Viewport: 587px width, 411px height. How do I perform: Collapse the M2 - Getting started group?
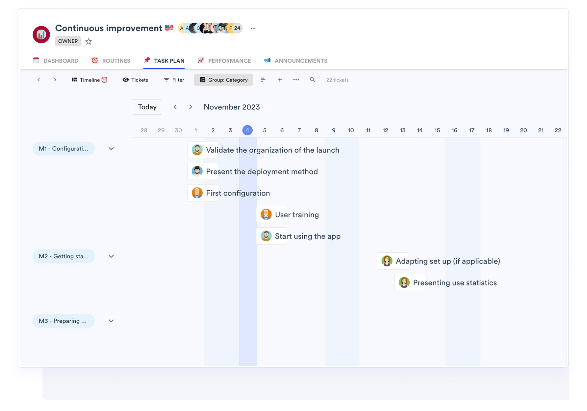click(x=111, y=257)
